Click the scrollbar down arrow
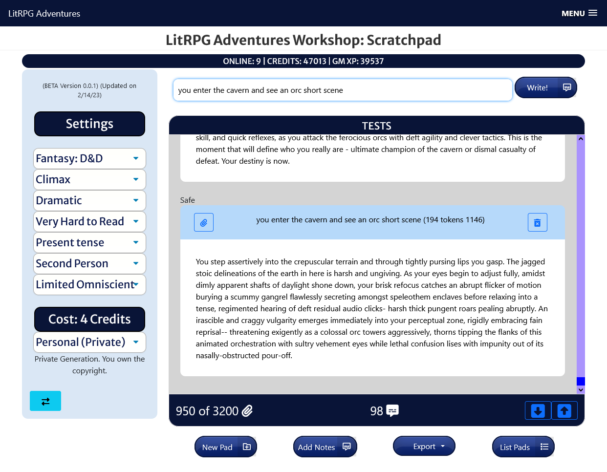The height and width of the screenshot is (472, 607). [581, 390]
